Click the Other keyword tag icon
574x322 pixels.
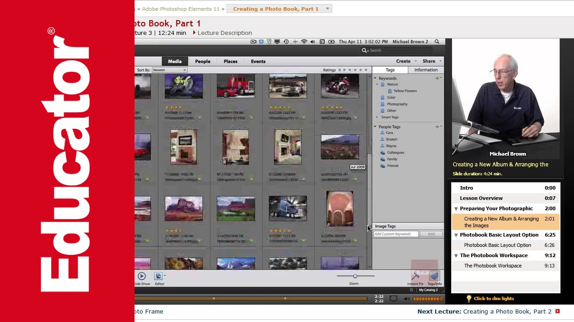pyautogui.click(x=383, y=110)
